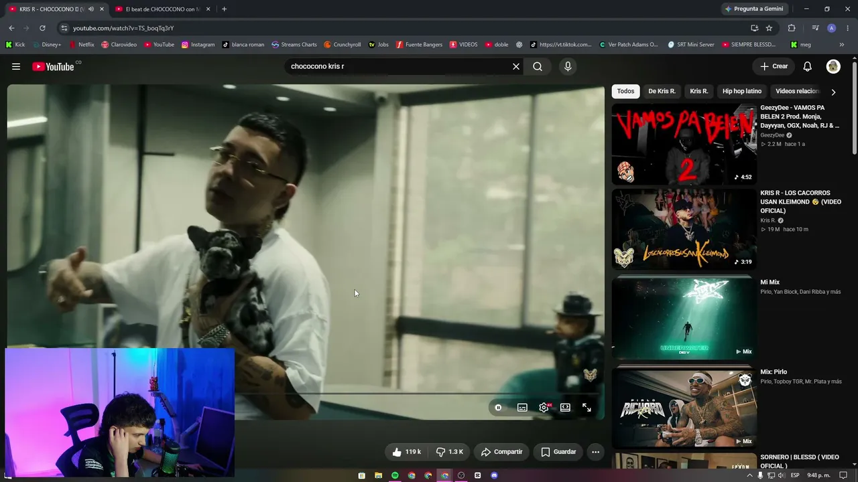
Task: Click the address bar URL
Action: [123, 28]
